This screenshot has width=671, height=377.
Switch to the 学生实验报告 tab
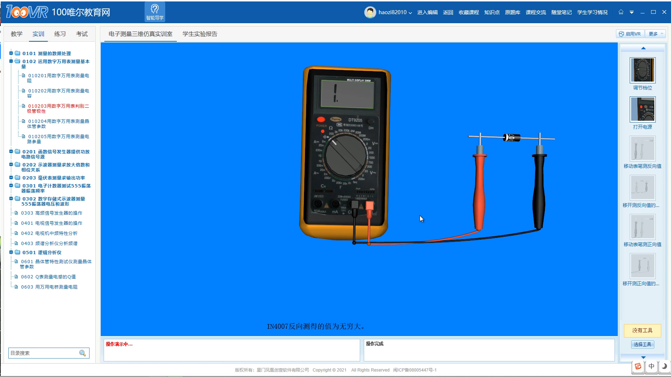[200, 34]
